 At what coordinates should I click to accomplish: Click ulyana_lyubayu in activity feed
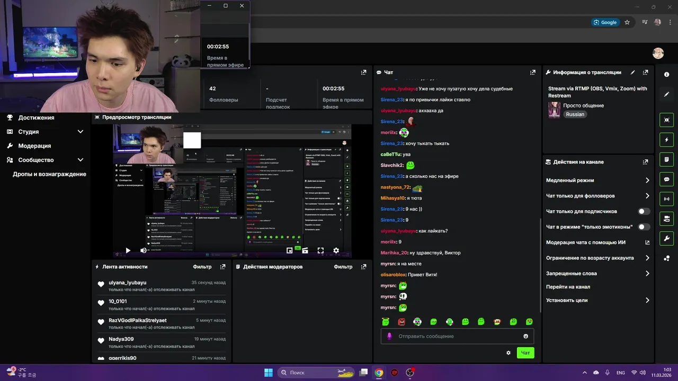click(x=127, y=283)
